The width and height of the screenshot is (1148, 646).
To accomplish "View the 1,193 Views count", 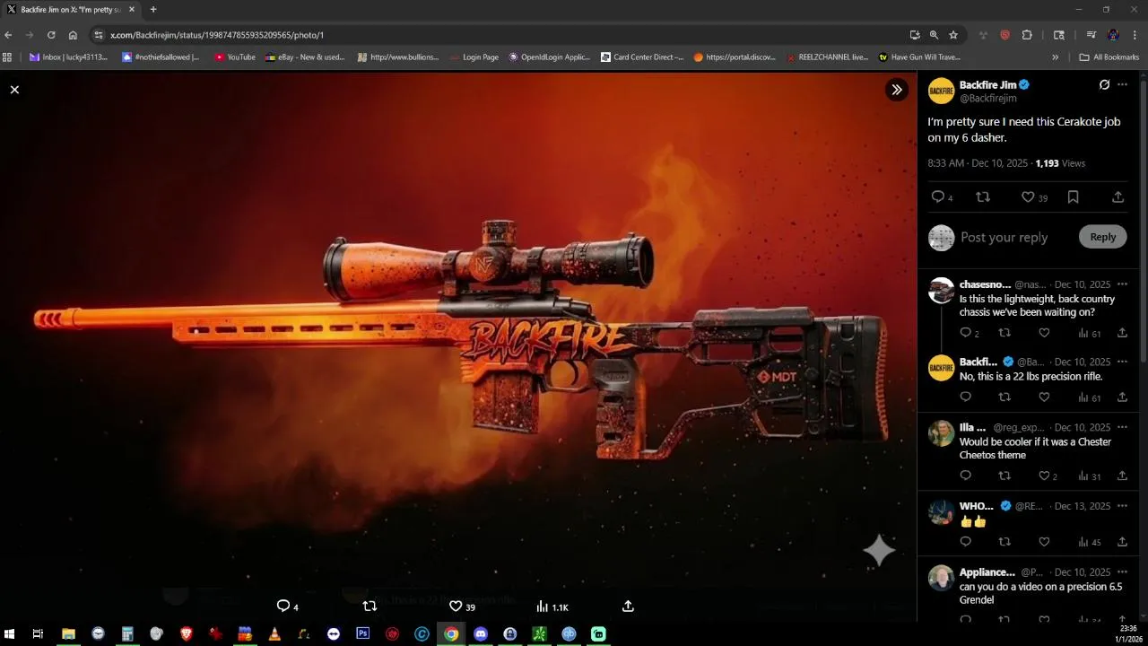I will point(1060,163).
